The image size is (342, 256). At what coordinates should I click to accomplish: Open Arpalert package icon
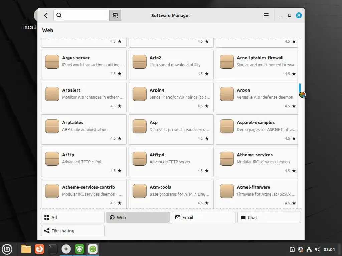point(52,94)
